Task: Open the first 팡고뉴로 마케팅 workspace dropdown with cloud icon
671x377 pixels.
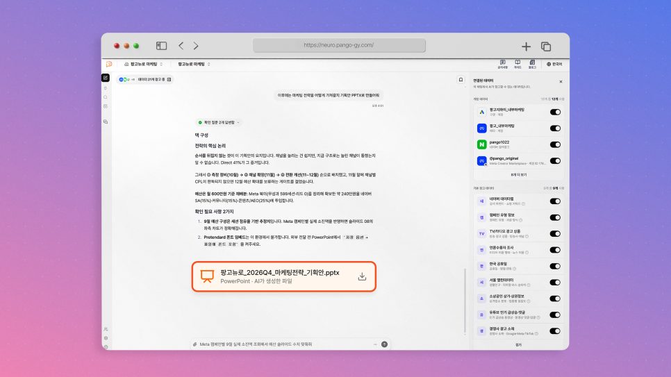Action: point(143,64)
